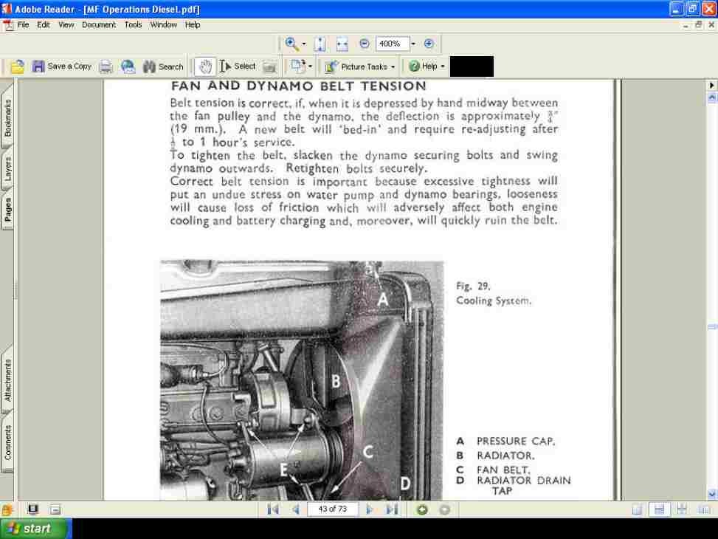Click the 'FAN AND DYNAMO BELT TENSION' heading
This screenshot has height=539, width=718.
[x=299, y=86]
